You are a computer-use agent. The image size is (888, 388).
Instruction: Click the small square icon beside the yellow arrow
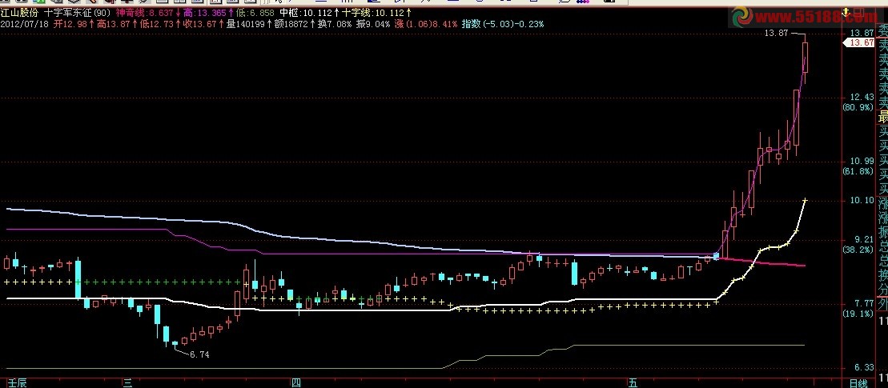[857, 12]
